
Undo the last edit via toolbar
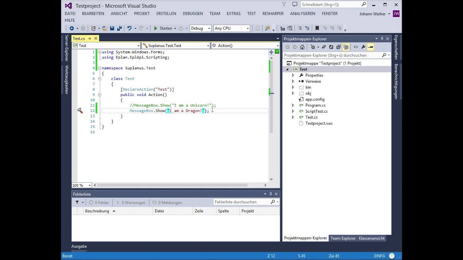[x=129, y=28]
